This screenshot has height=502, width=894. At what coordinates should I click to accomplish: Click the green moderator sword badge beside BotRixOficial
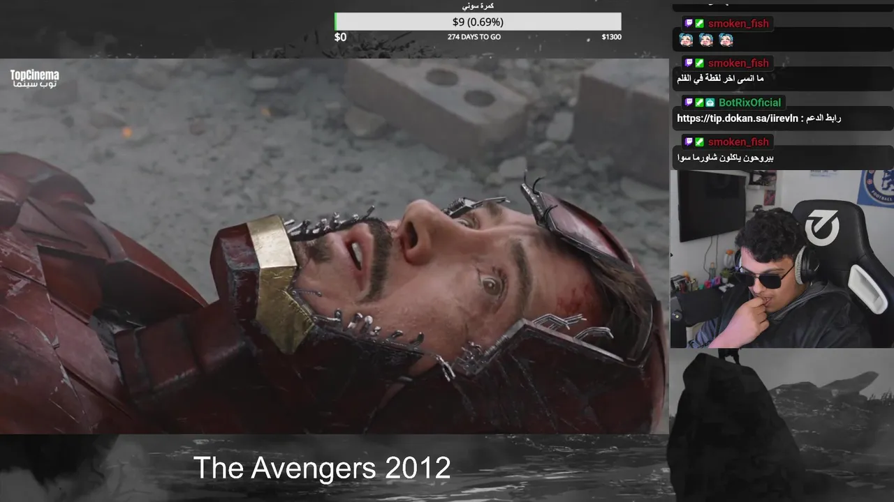tap(699, 102)
